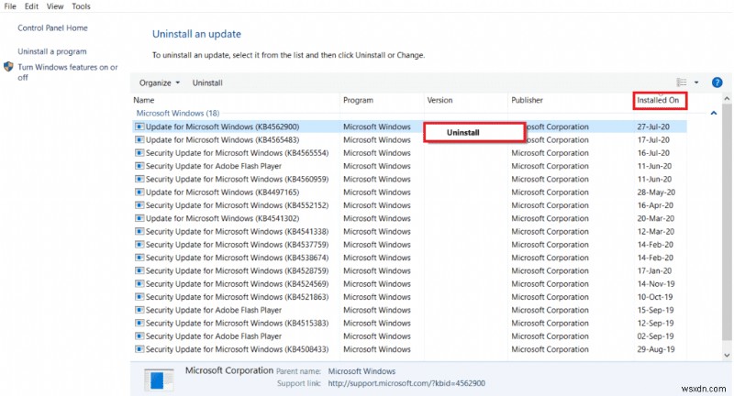The width and height of the screenshot is (734, 396).
Task: Click the change view icon
Action: coord(682,82)
